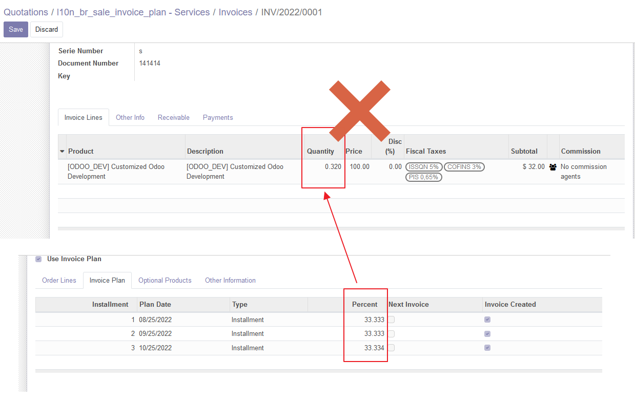Click product cell Customized Odoo Development
This screenshot has height=403, width=635.
coord(116,172)
